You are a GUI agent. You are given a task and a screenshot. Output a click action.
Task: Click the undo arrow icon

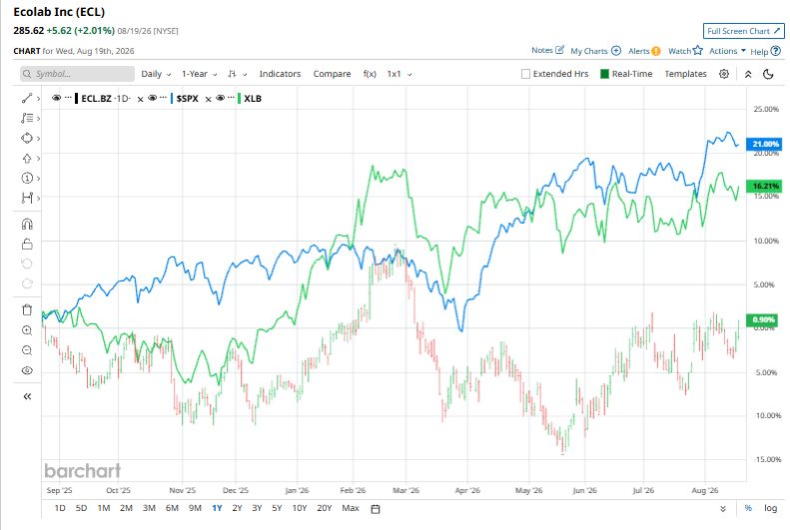point(27,264)
